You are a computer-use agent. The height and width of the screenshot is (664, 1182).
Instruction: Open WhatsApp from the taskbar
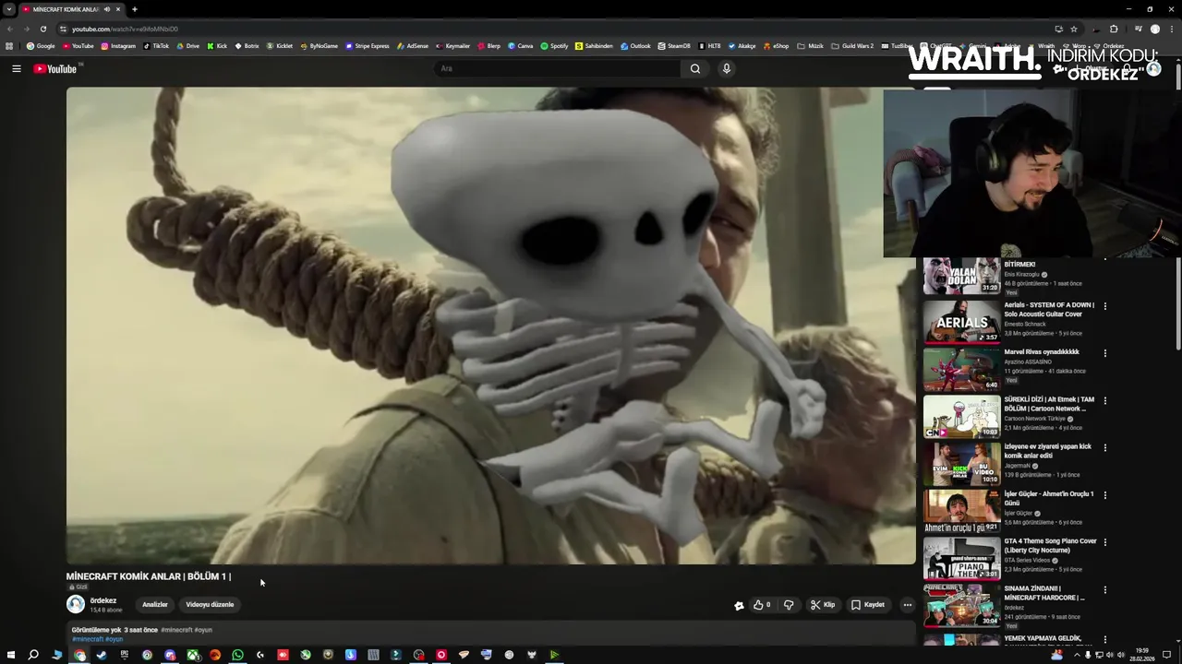237,655
